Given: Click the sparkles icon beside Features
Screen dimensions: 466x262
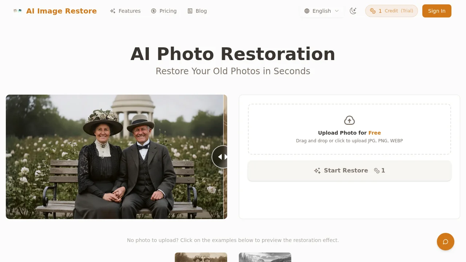Looking at the screenshot, I should (112, 11).
